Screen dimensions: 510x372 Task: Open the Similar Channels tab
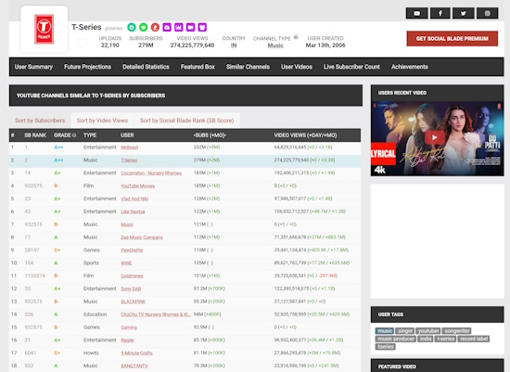coord(248,67)
